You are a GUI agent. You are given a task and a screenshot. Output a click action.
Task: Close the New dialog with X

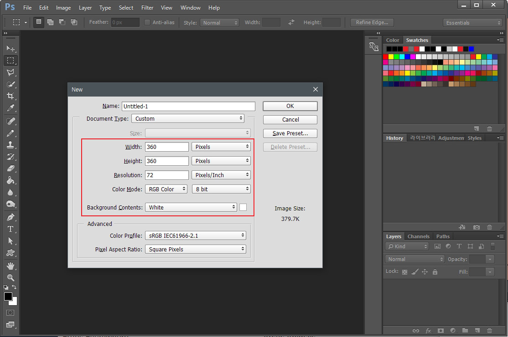click(x=316, y=89)
